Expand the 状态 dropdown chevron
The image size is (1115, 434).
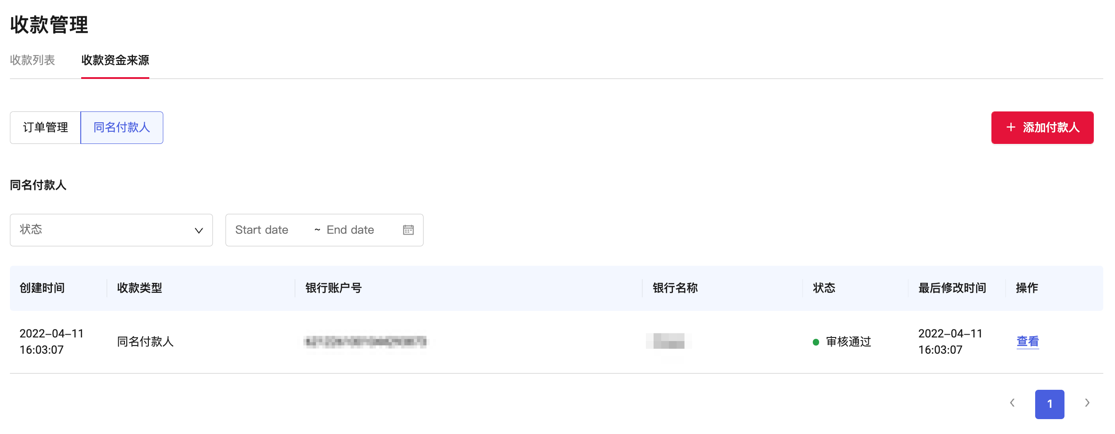click(x=198, y=231)
